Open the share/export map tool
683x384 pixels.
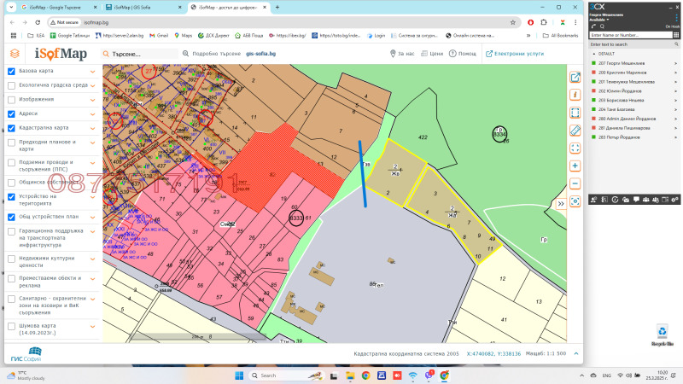click(x=575, y=78)
